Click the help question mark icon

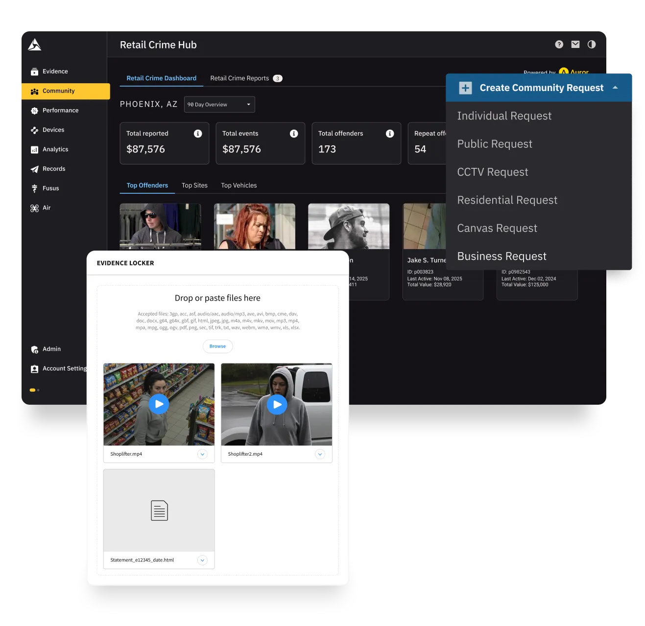coord(559,45)
